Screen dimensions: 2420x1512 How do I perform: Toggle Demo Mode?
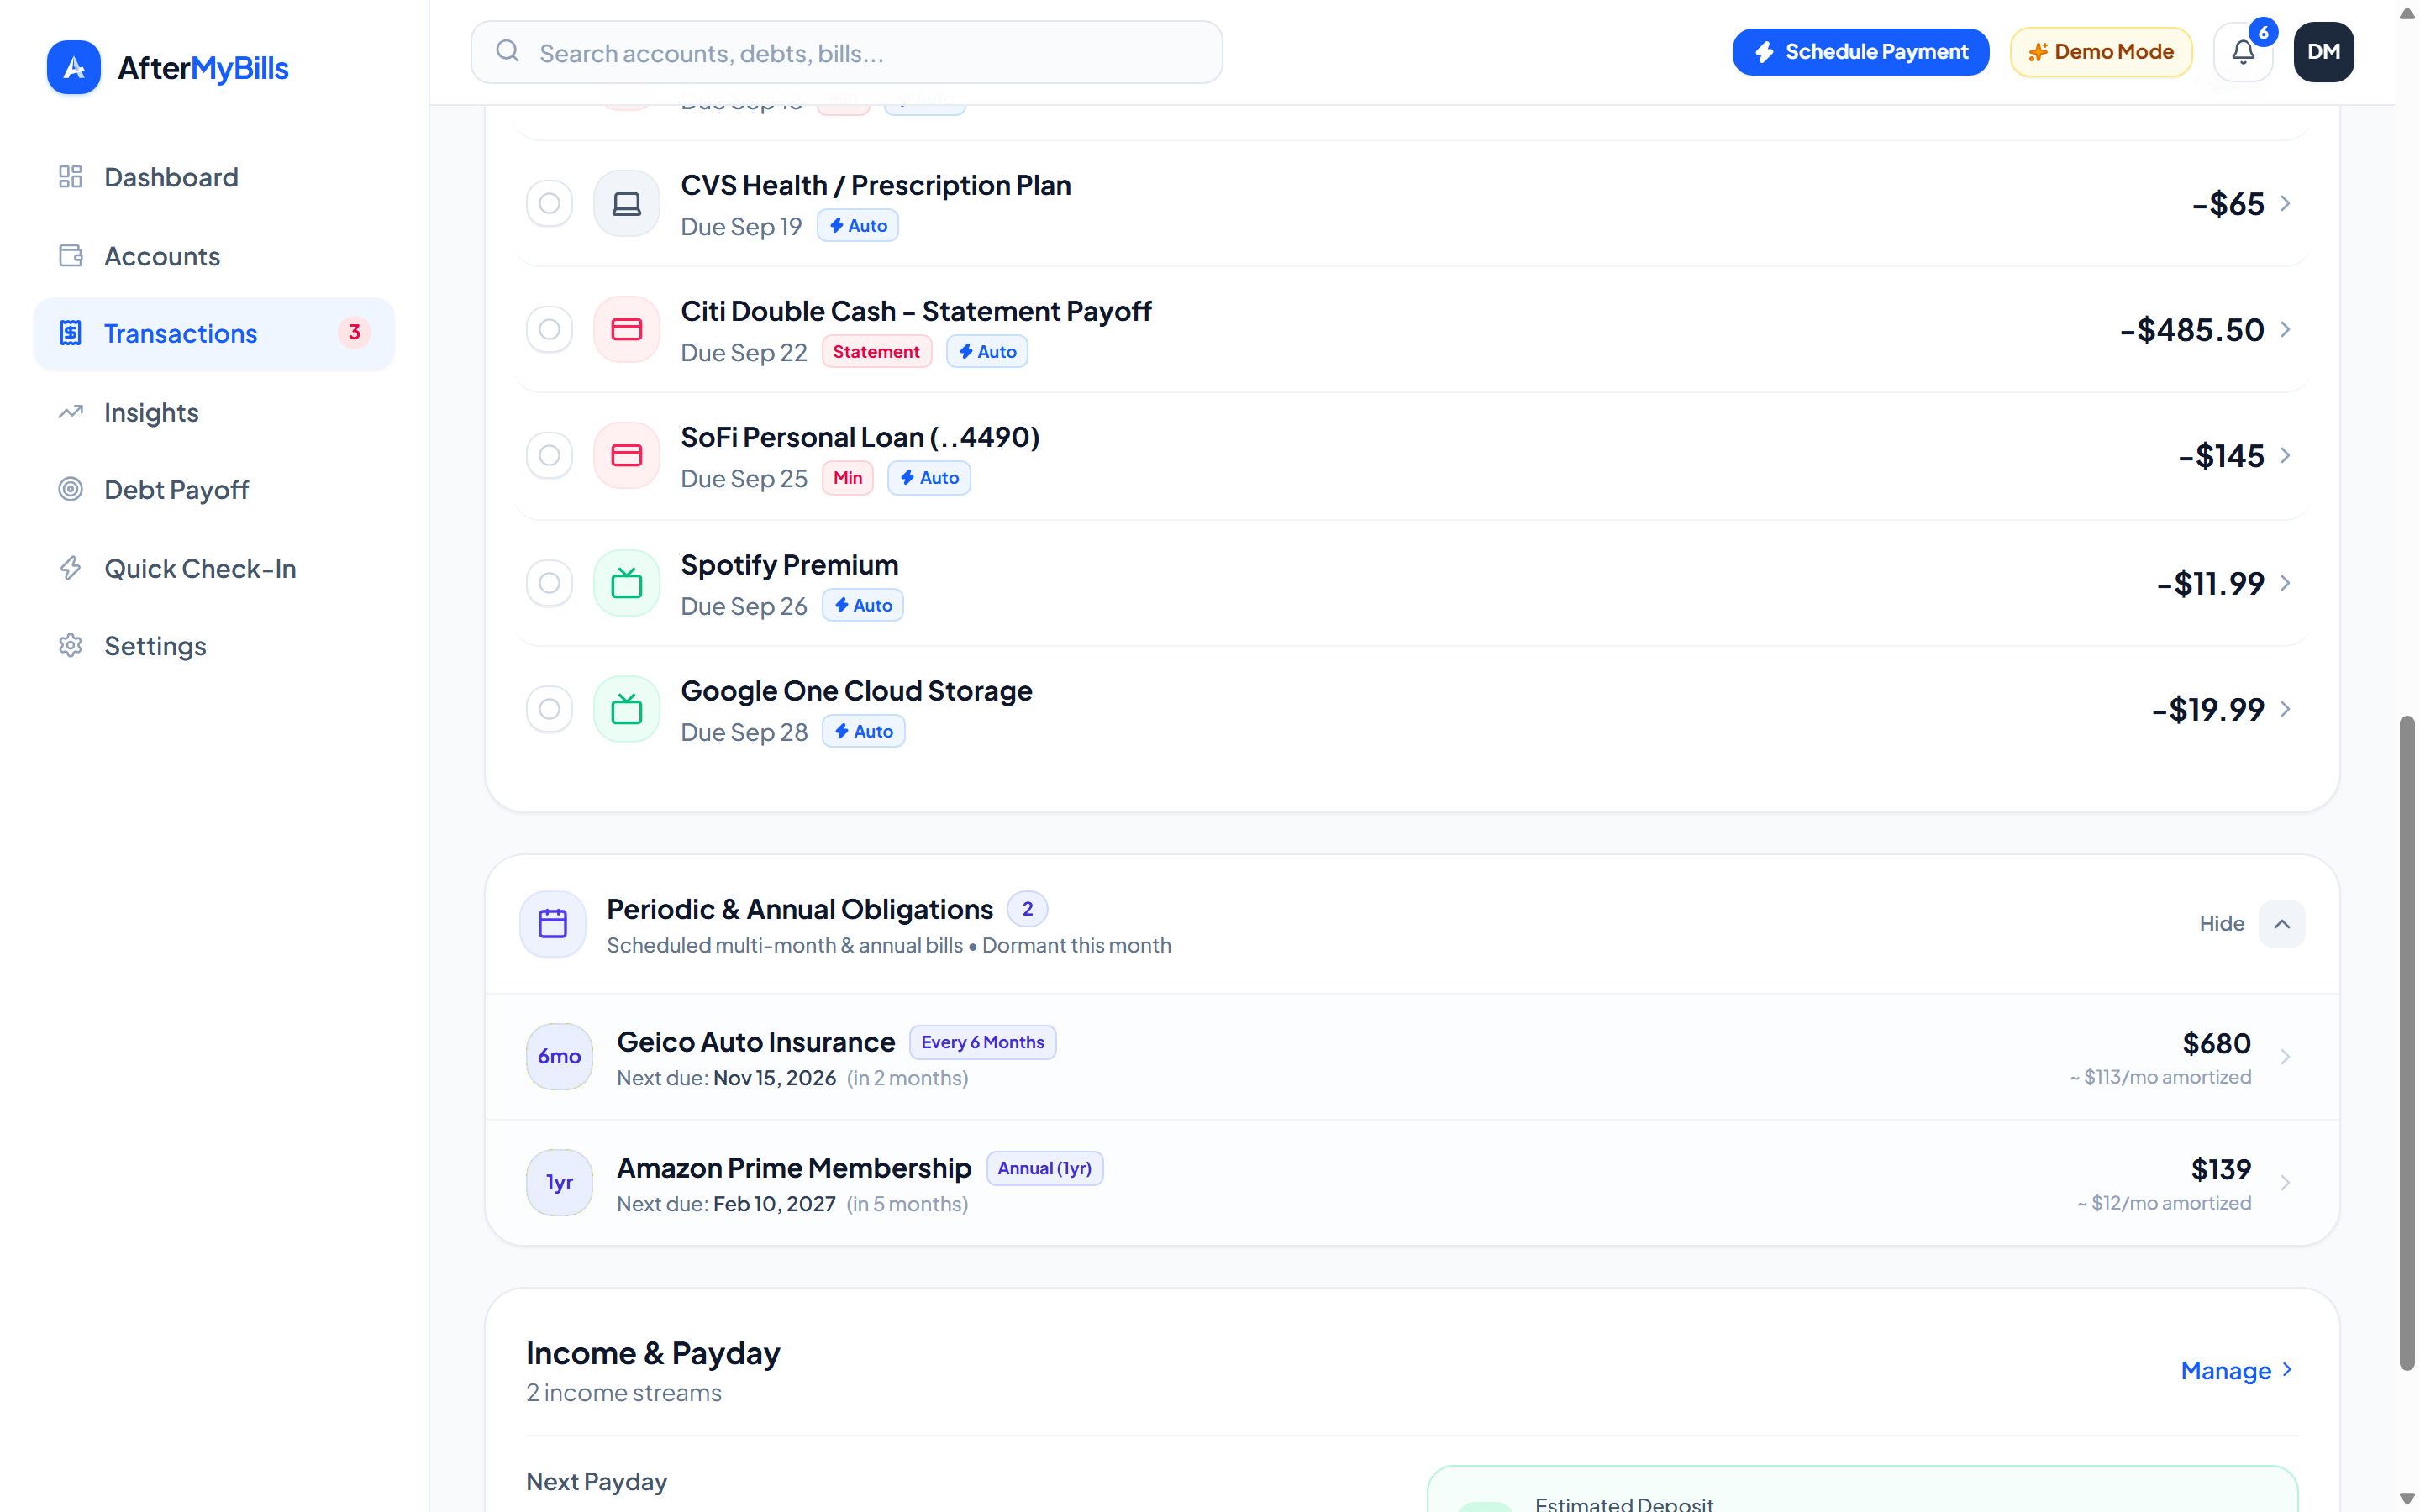2101,52
